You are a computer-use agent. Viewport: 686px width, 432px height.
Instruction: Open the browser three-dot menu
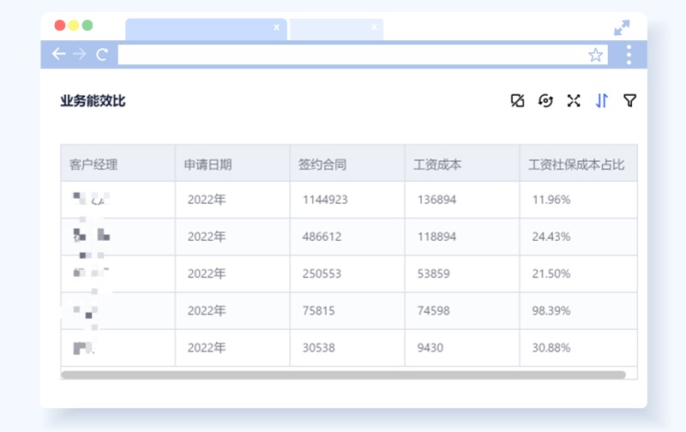[x=629, y=55]
